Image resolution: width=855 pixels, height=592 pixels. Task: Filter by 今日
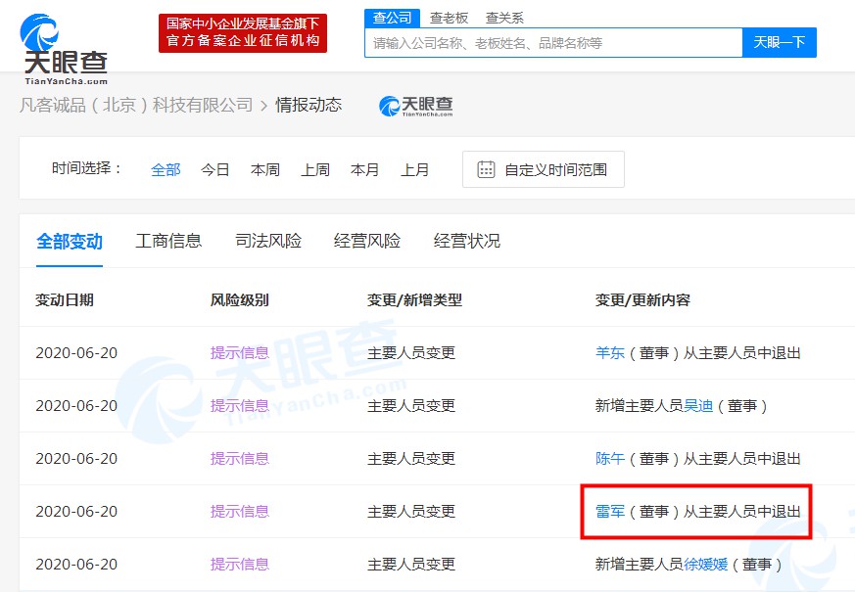tap(214, 170)
